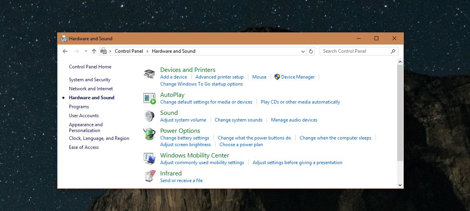
Task: Open the Windows Mobility Center icon
Action: coord(149,159)
